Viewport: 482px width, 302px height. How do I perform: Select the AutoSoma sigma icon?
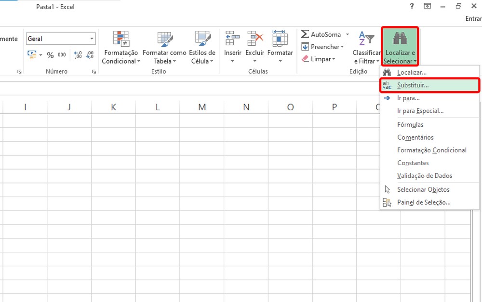pyautogui.click(x=306, y=34)
